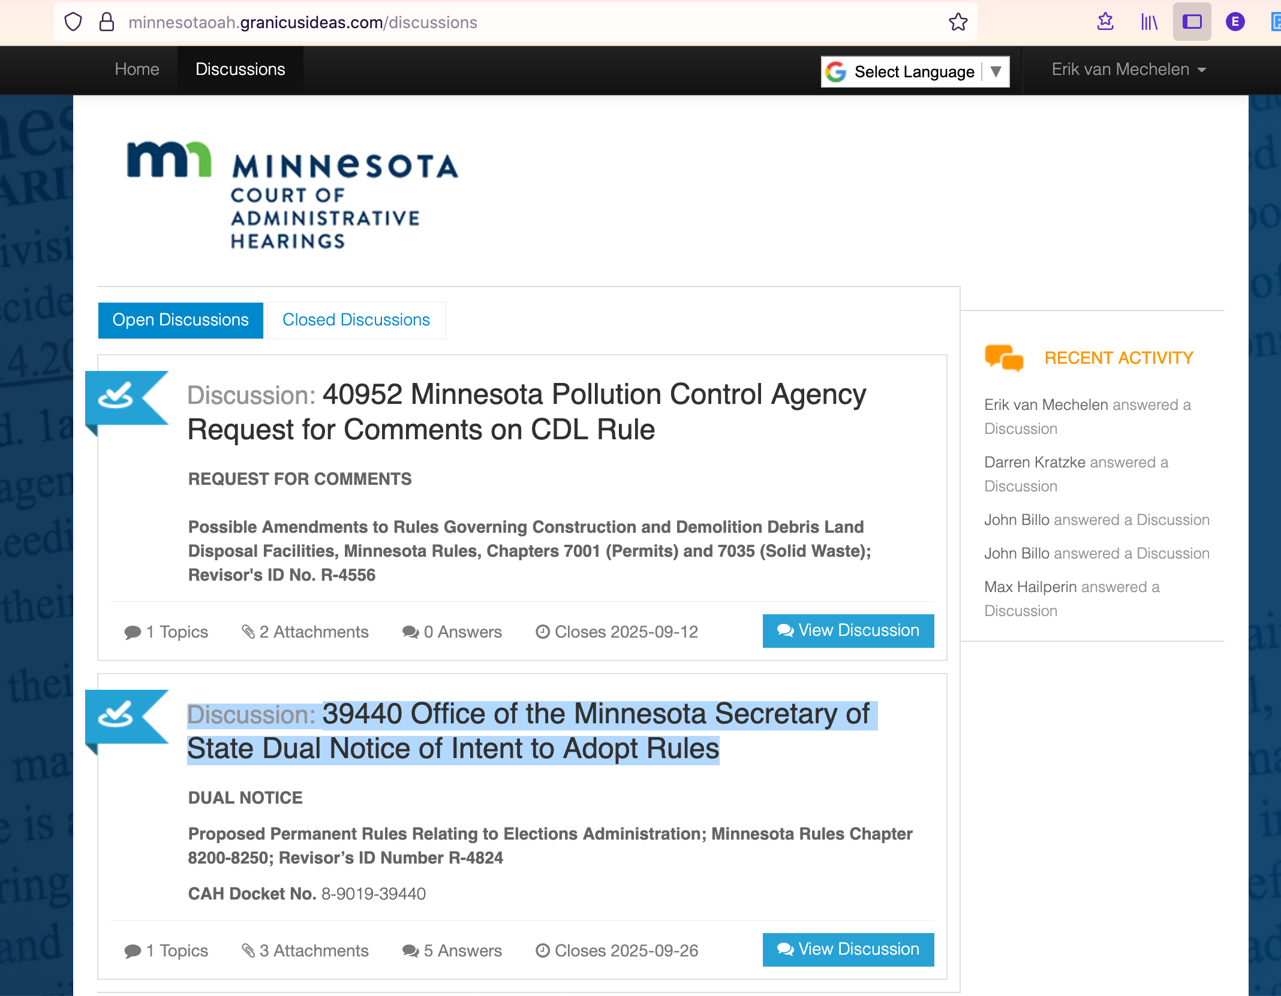Click the Recent Activity speech bubbles icon
This screenshot has height=996, width=1281.
point(1003,358)
